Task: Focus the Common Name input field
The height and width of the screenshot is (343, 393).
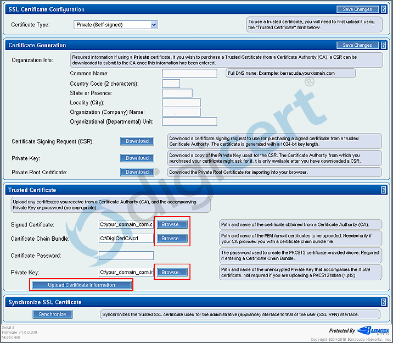Action: (x=189, y=73)
